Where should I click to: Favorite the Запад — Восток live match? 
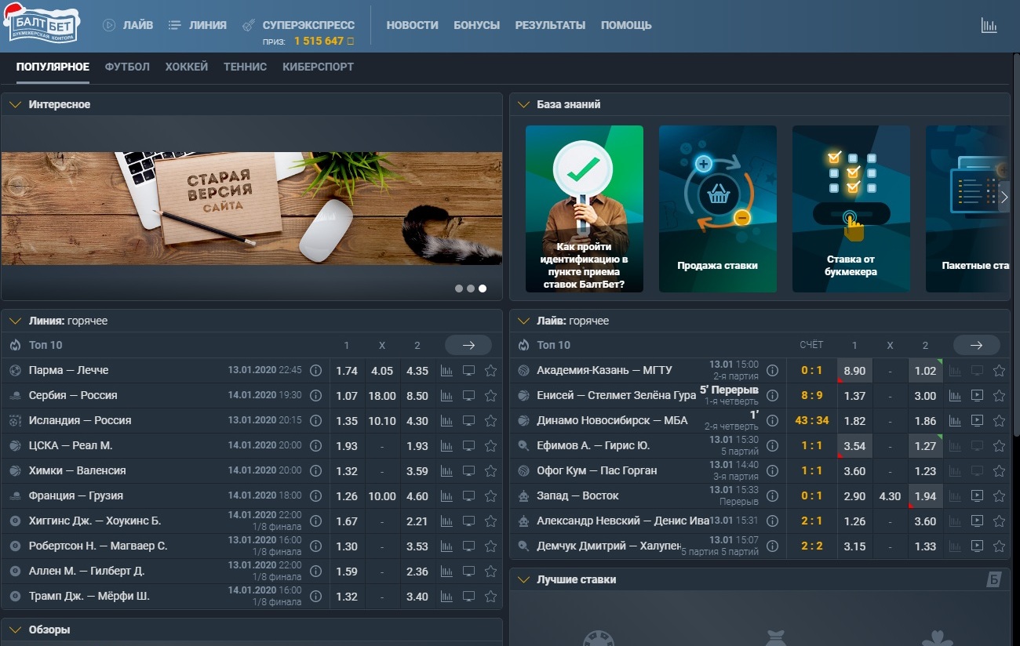1000,495
